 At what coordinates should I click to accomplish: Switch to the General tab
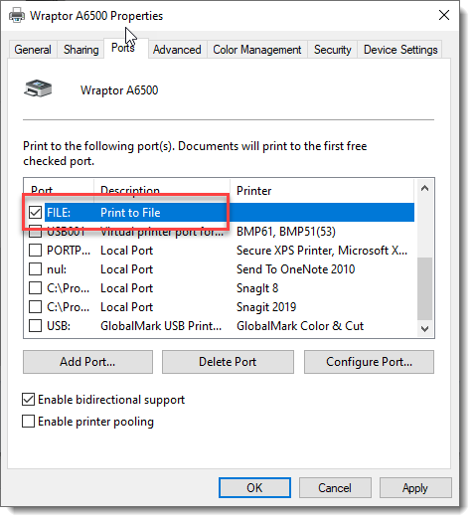tap(33, 50)
